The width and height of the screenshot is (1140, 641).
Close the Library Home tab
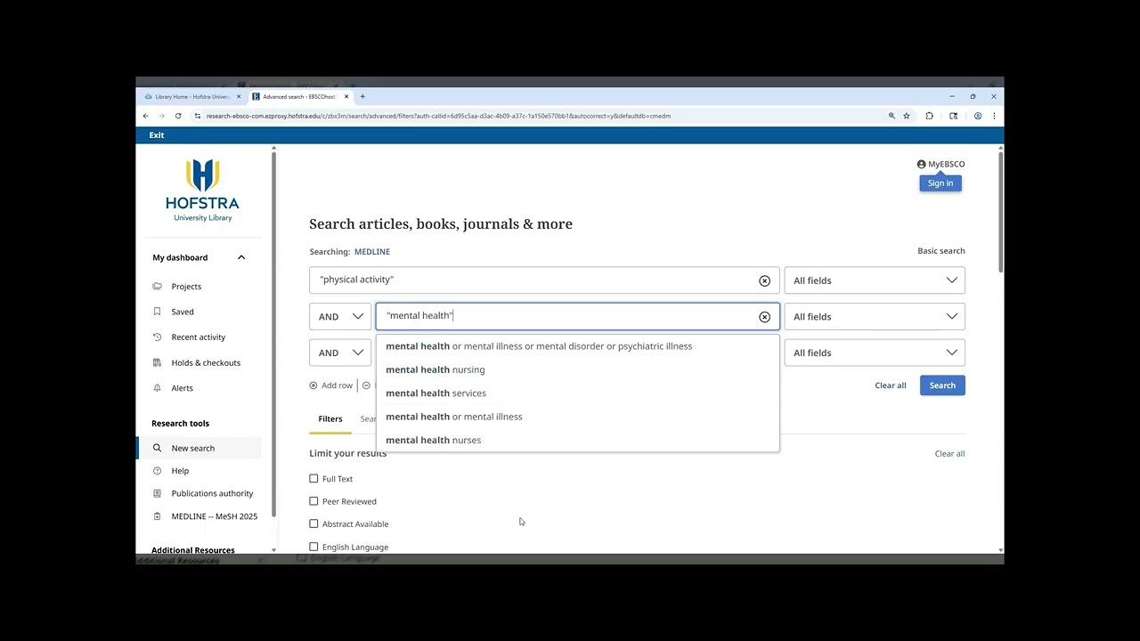(x=239, y=96)
